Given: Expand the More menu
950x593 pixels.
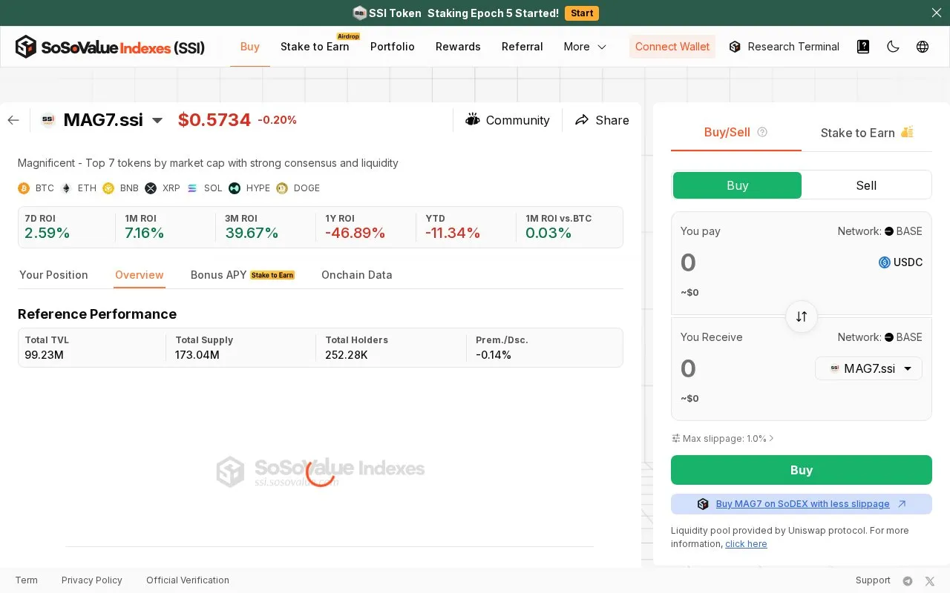Looking at the screenshot, I should coord(585,47).
